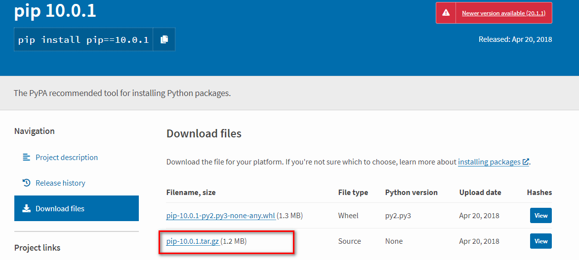Follow the installing packages hyperlink

click(489, 162)
